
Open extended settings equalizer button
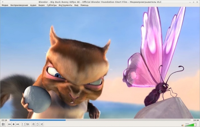(x=27, y=124)
